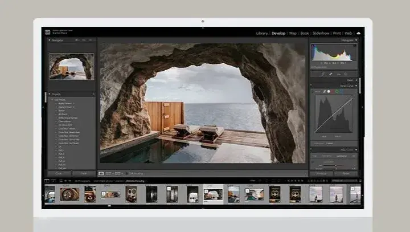Screen dimensions: 410x232
Task: Open the Masking tool
Action: click(x=346, y=74)
